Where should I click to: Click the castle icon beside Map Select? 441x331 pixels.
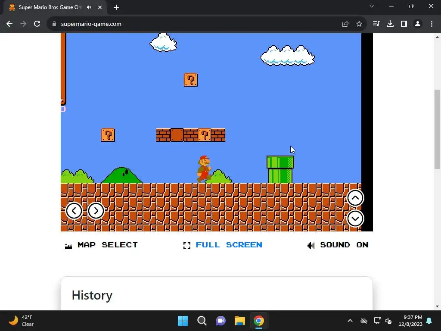click(x=68, y=246)
